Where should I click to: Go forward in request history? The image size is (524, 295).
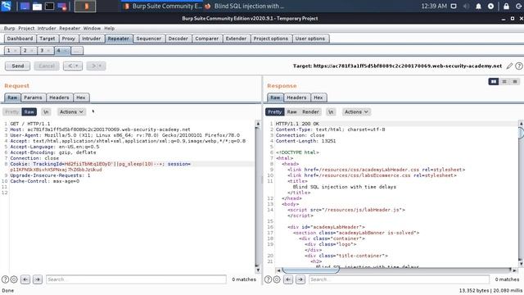point(97,66)
